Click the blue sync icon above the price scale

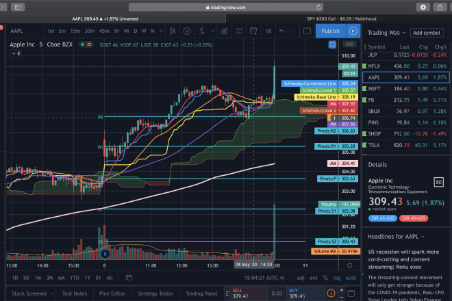coord(332,44)
